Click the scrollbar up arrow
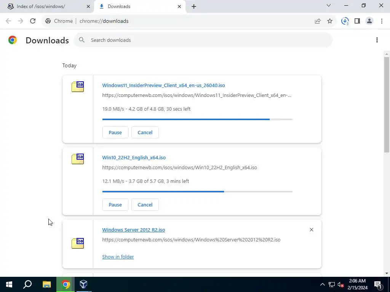The width and height of the screenshot is (390, 292). click(387, 54)
